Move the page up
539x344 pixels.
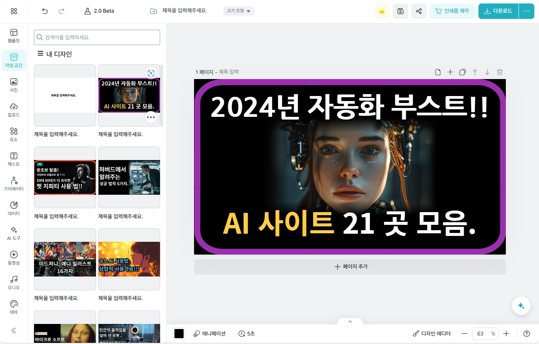click(475, 72)
